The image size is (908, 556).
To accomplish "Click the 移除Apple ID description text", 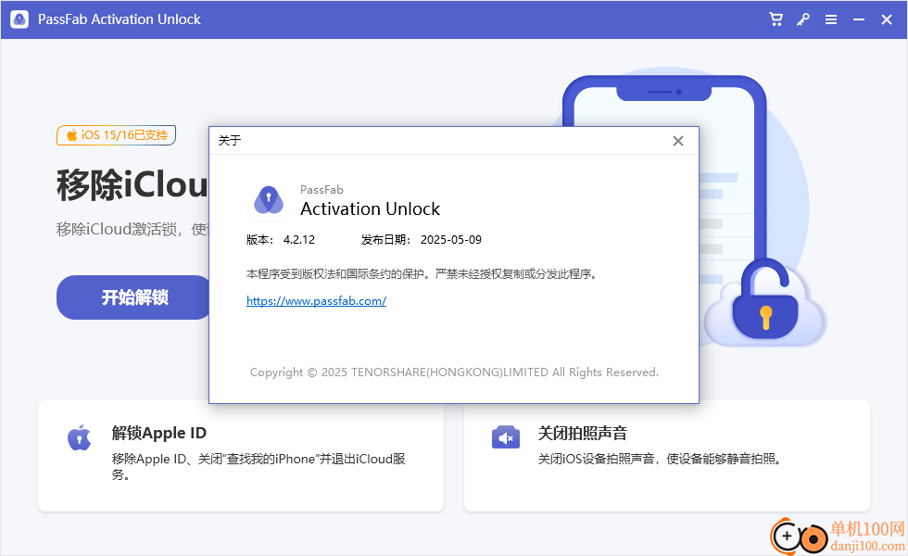I will pos(259,467).
